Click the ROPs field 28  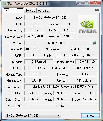pyautogui.click(x=33, y=55)
